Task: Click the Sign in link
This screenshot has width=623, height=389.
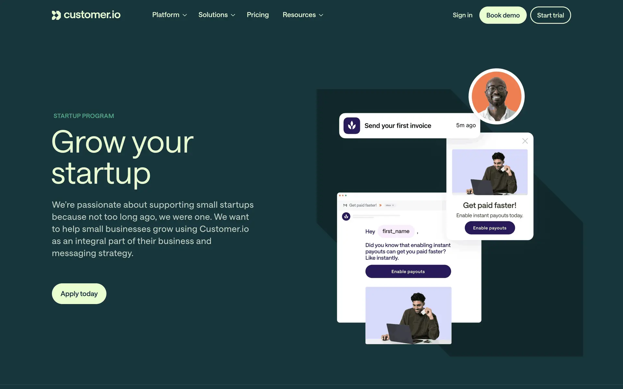Action: 462,15
